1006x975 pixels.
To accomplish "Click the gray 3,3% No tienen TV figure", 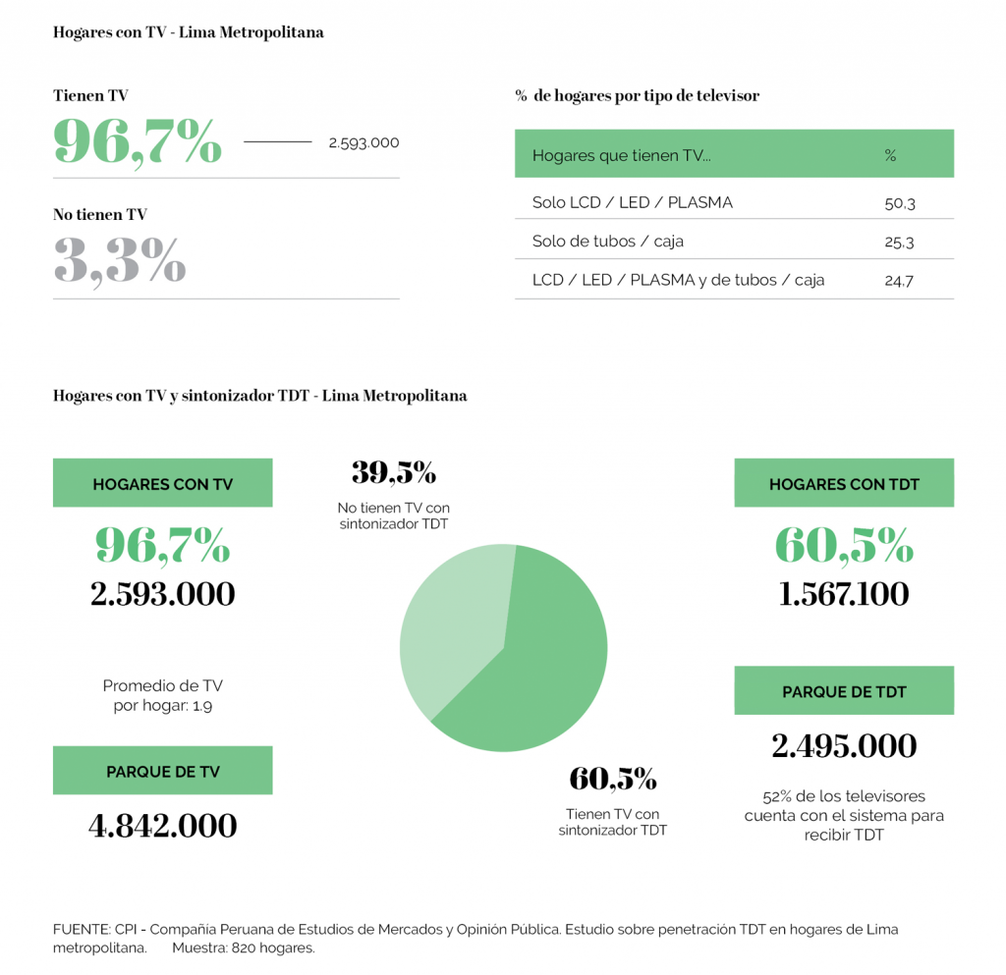I will 120,261.
